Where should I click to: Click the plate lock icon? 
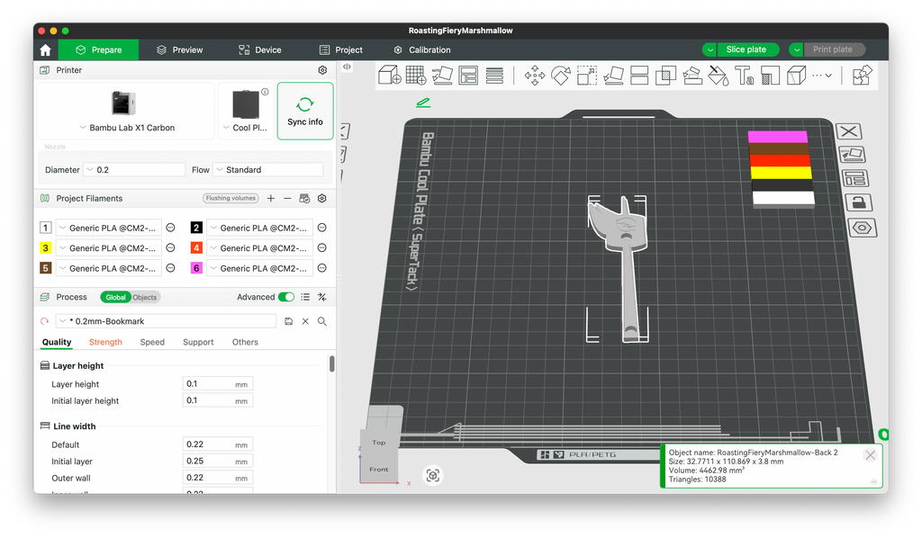[x=858, y=203]
